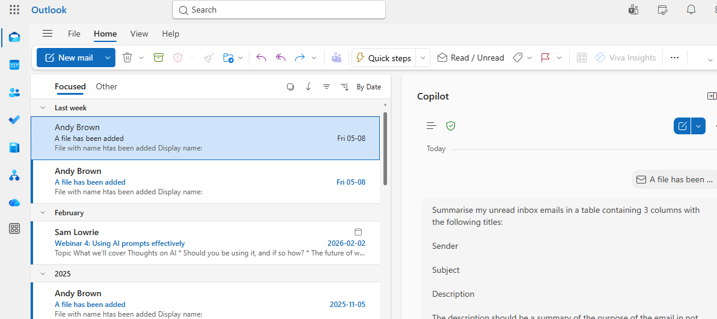The image size is (717, 319).
Task: Open My Day notes icon in header
Action: point(662,10)
